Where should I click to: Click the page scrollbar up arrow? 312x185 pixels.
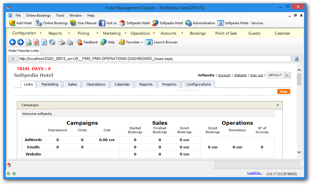299,70
